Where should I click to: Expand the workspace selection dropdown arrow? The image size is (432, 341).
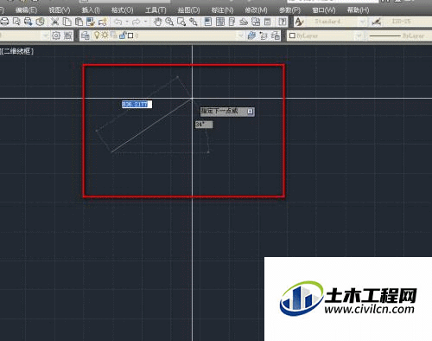coord(46,35)
